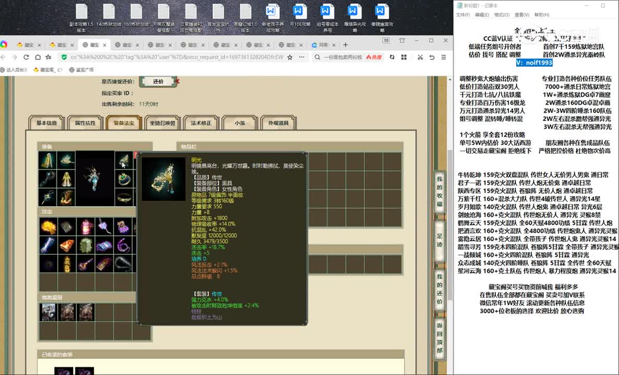Select the 雁塔异光攻略 document on desktop

[x=355, y=18]
